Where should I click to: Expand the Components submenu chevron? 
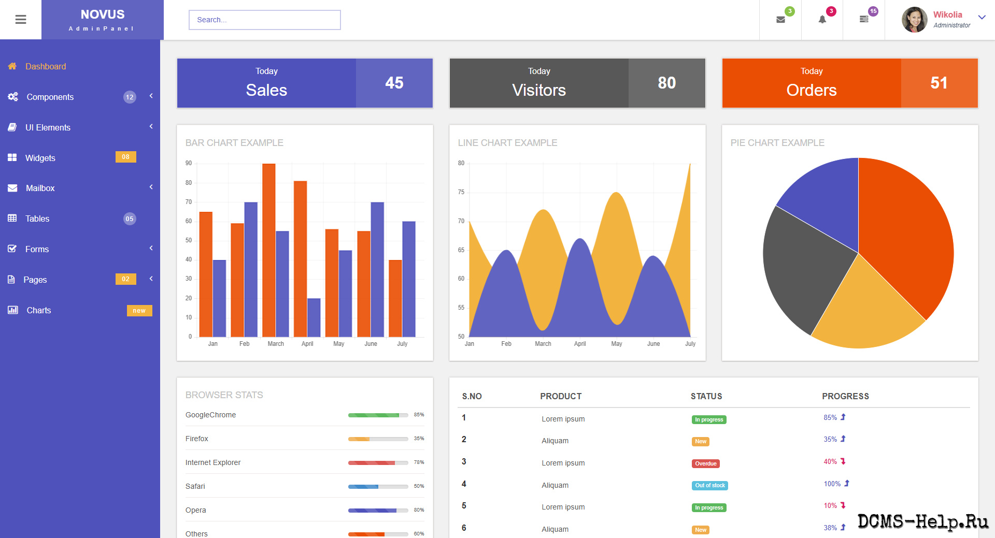(x=151, y=96)
